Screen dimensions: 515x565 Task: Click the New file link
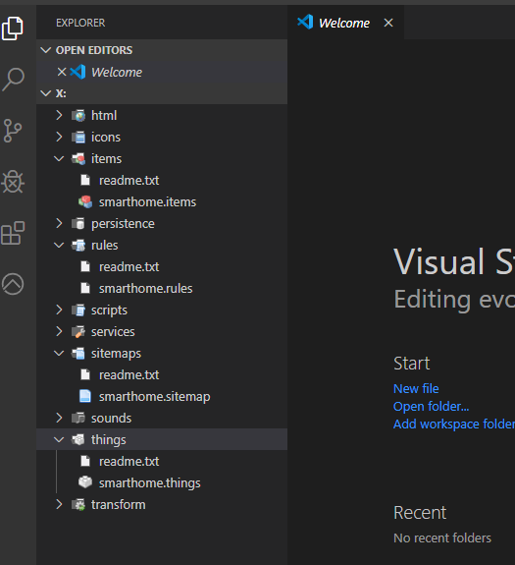click(x=416, y=389)
